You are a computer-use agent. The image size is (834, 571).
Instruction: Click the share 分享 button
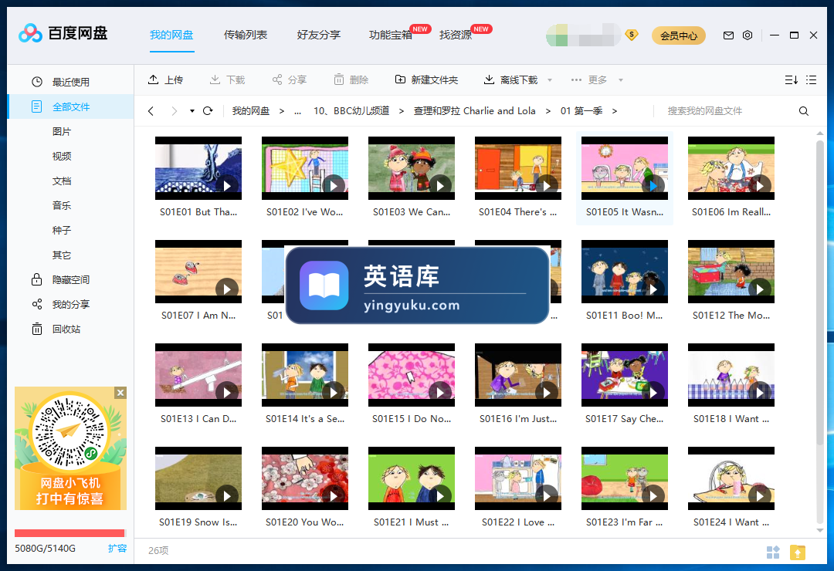(x=290, y=79)
